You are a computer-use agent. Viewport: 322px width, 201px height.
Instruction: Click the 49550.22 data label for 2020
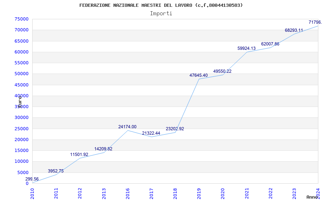[222, 71]
